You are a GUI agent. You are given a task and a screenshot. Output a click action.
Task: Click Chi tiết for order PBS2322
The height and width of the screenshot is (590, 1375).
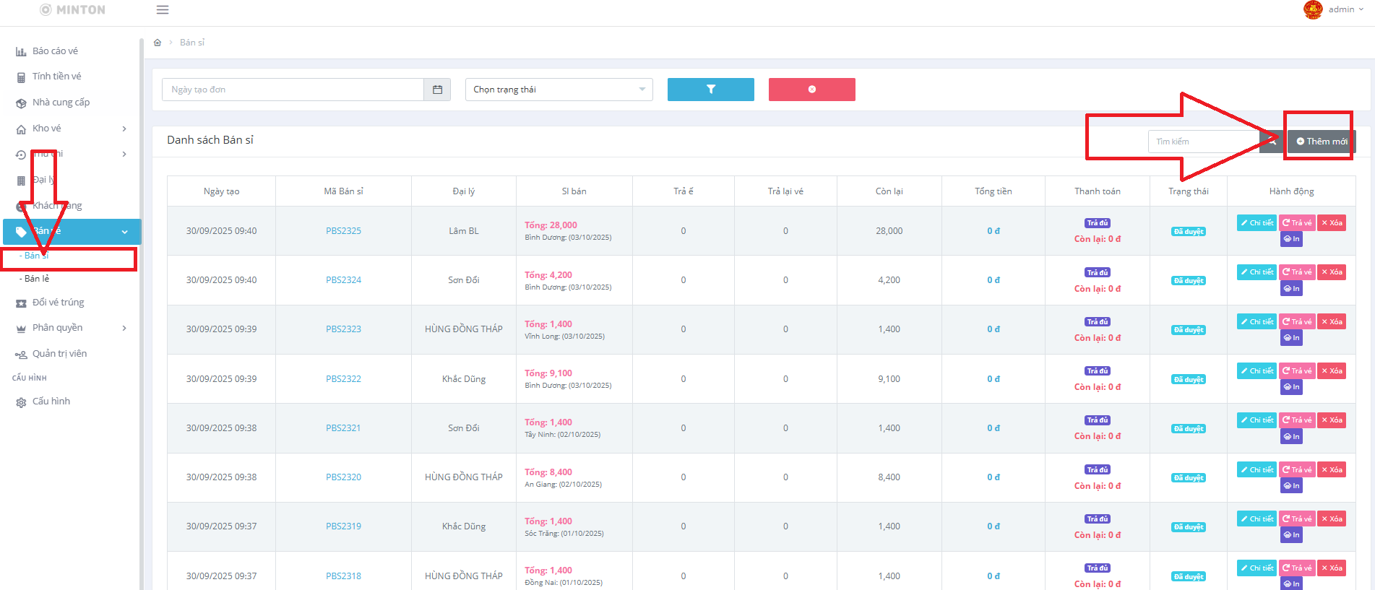point(1257,371)
